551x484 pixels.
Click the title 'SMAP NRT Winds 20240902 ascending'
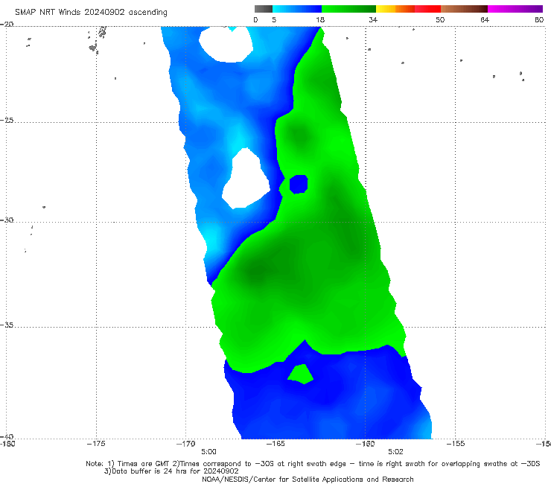click(x=91, y=12)
